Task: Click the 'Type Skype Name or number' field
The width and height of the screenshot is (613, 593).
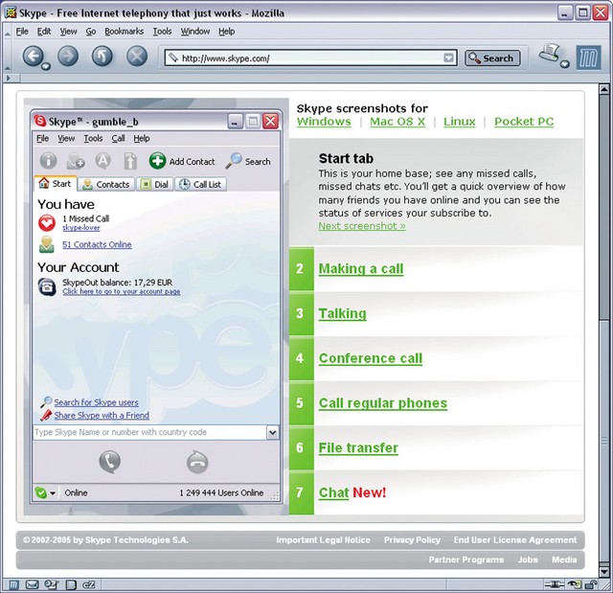Action: point(149,432)
